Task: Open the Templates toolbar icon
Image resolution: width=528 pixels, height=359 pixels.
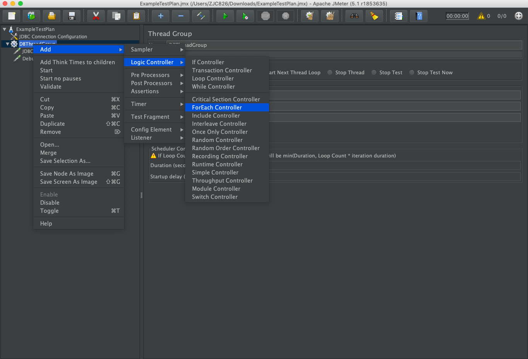Action: [31, 16]
